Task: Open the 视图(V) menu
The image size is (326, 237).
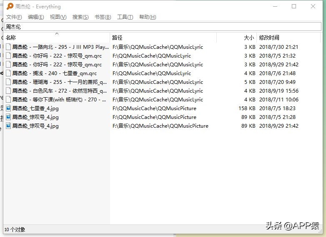Action: click(58, 17)
